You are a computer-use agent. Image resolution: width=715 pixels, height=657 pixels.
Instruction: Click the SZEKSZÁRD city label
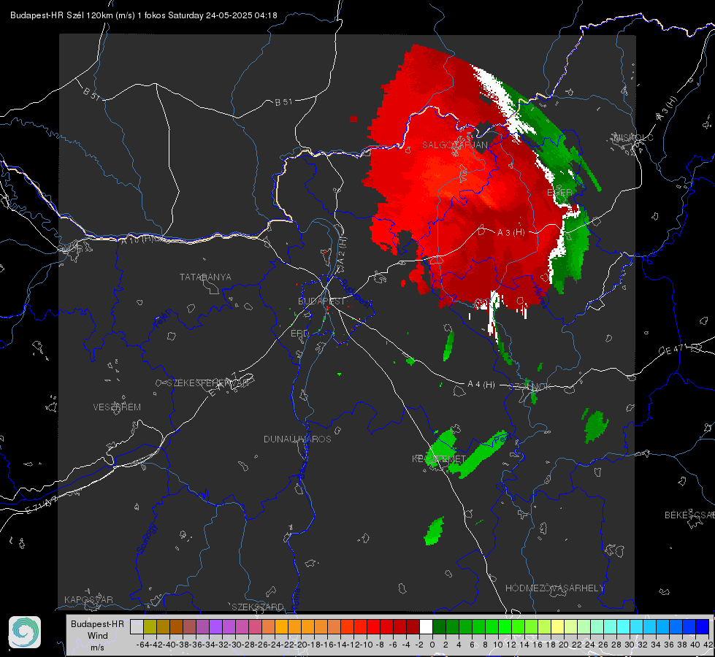[258, 607]
